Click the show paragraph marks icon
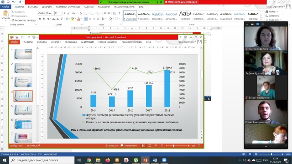The height and width of the screenshot is (164, 292). pyautogui.click(x=120, y=13)
